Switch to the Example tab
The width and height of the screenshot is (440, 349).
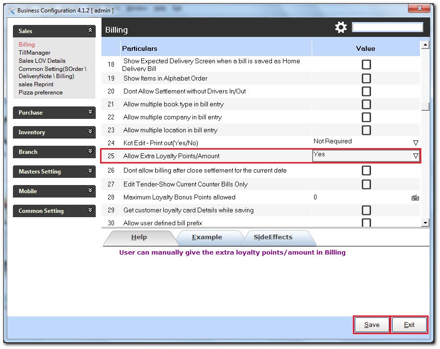pos(207,237)
